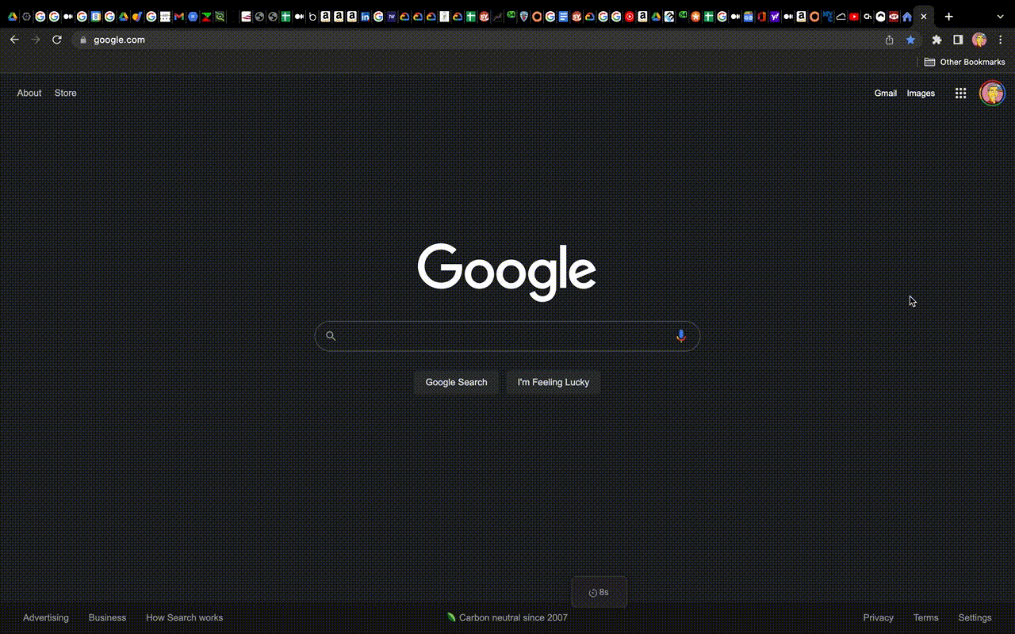This screenshot has height=634, width=1015.
Task: Open the Store link
Action: (x=66, y=93)
